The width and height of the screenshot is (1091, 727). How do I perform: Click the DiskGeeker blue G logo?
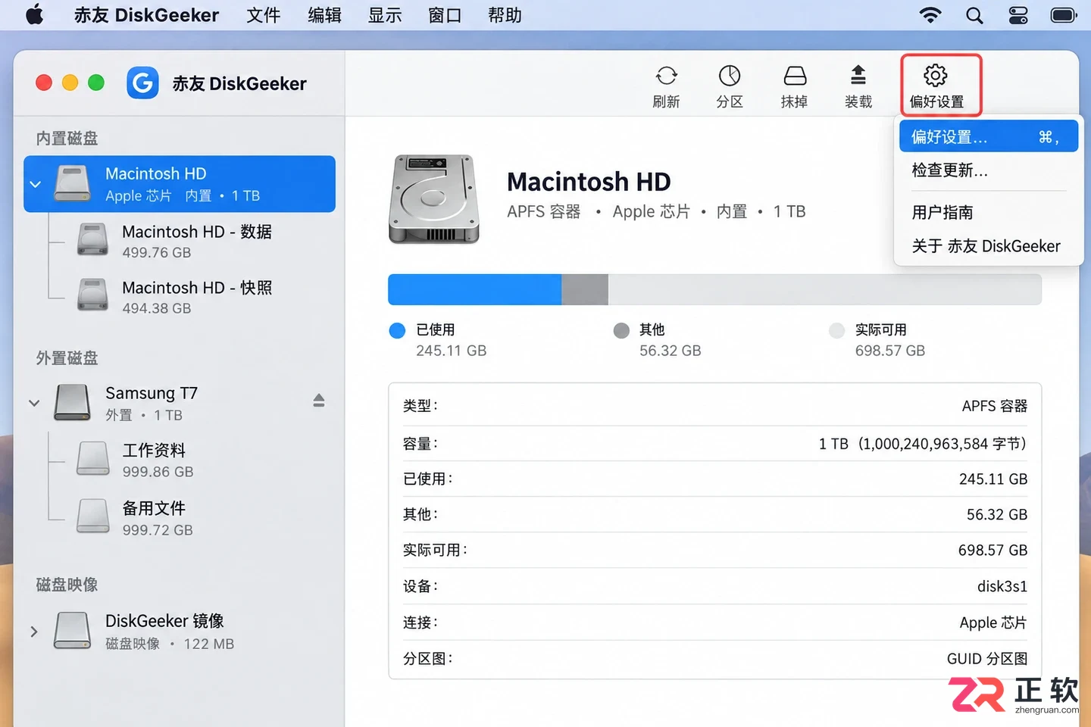click(x=142, y=83)
